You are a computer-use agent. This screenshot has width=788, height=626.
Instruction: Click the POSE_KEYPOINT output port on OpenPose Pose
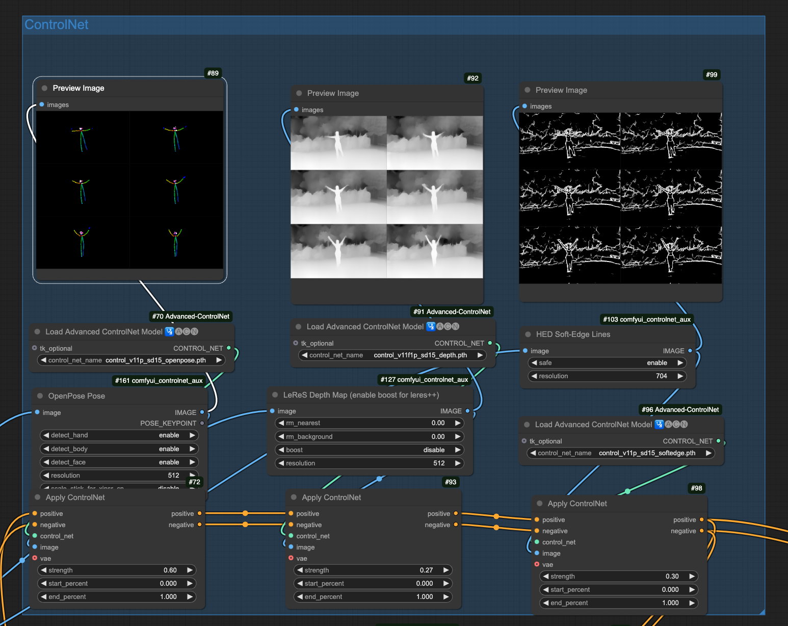click(202, 423)
